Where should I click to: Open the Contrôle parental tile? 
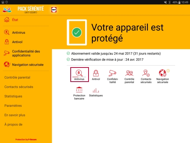[x=129, y=77]
